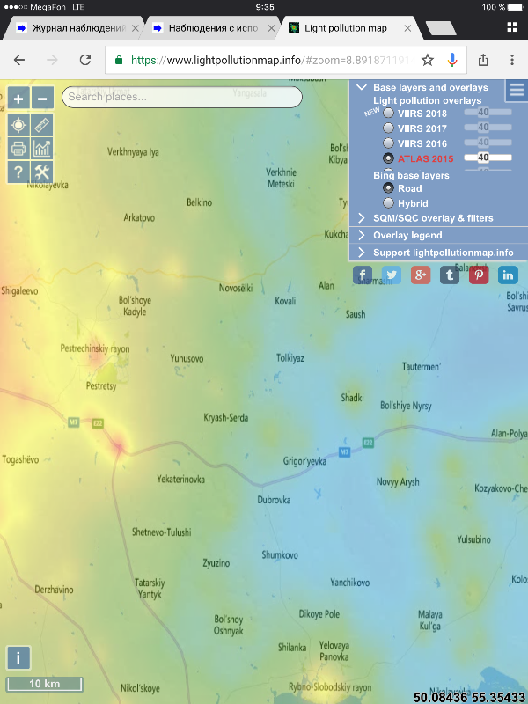Select the ruler measurement tool
The height and width of the screenshot is (704, 528).
pos(42,125)
